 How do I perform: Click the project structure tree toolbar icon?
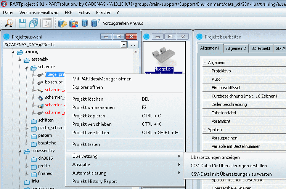tap(47, 23)
